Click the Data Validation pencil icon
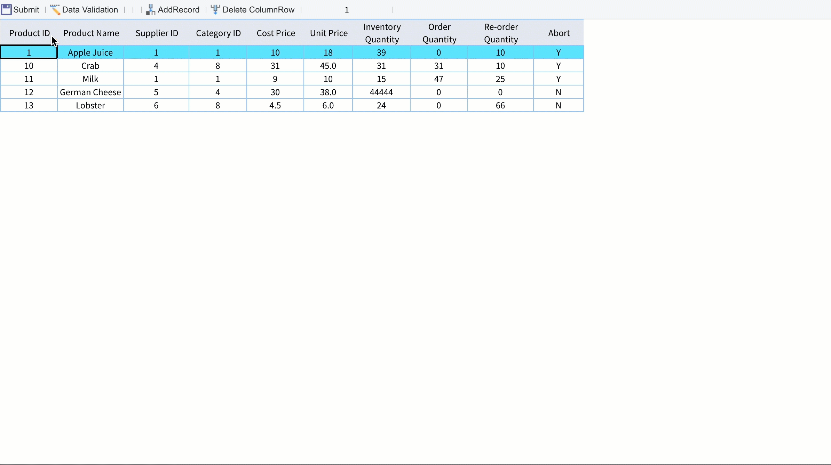The height and width of the screenshot is (465, 831). pyautogui.click(x=55, y=10)
